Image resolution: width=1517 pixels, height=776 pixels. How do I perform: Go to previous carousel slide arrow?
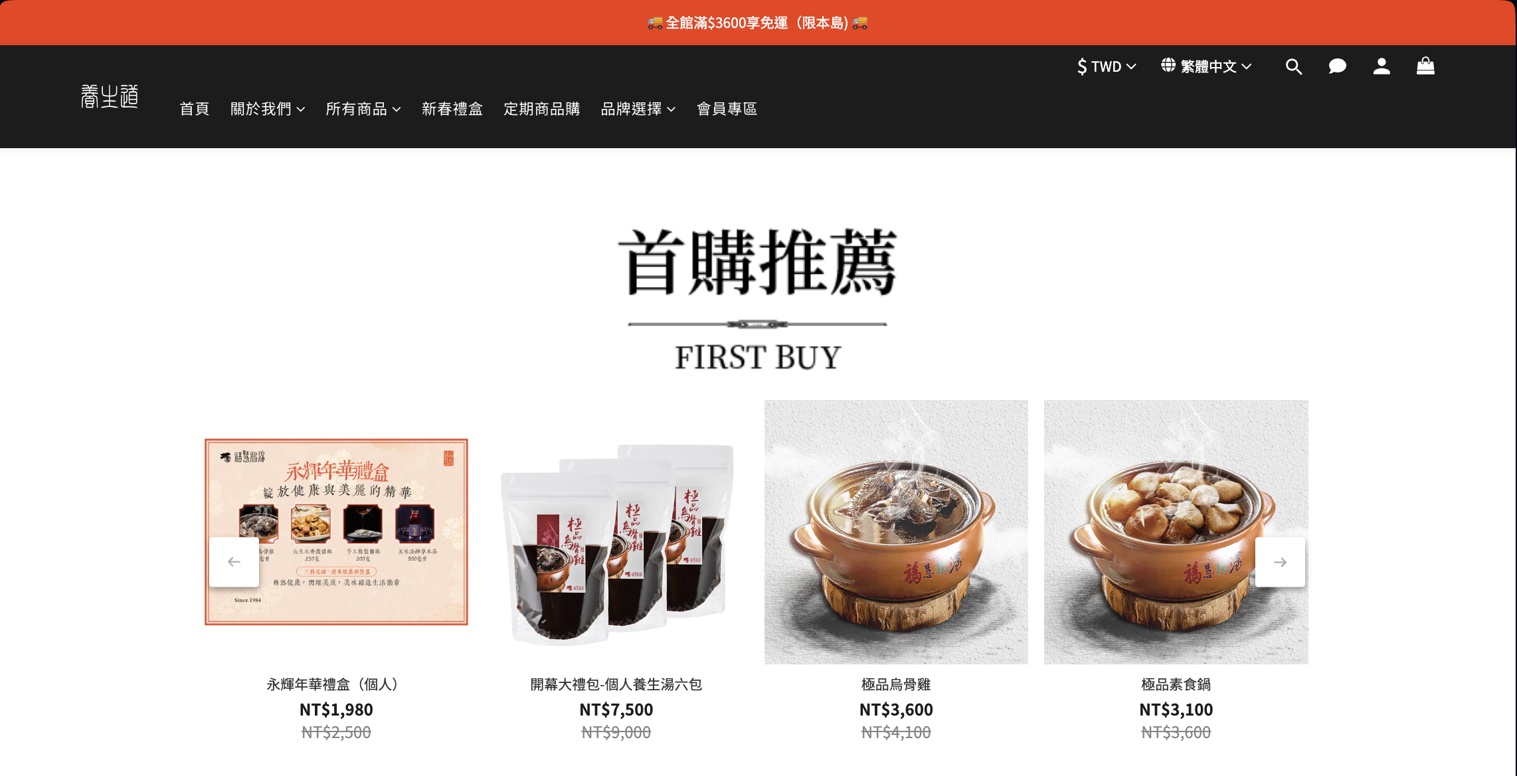[234, 562]
